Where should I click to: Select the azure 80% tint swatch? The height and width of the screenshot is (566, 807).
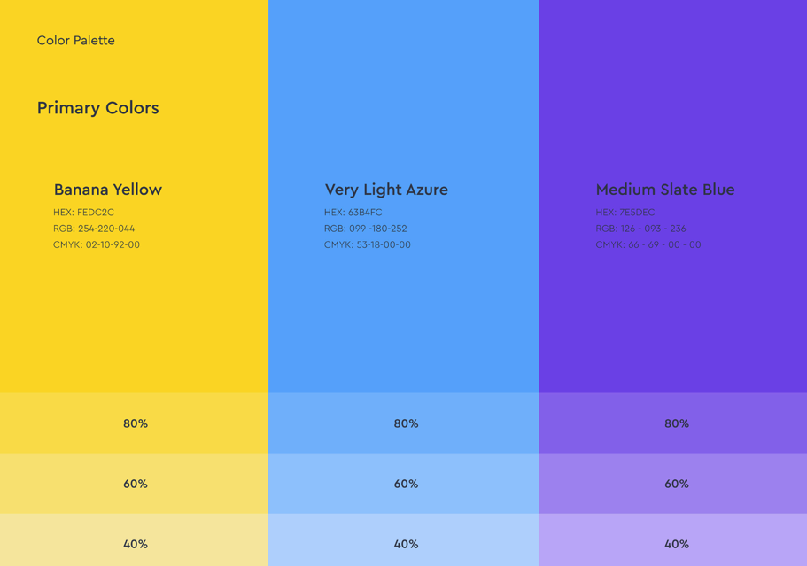(x=405, y=423)
